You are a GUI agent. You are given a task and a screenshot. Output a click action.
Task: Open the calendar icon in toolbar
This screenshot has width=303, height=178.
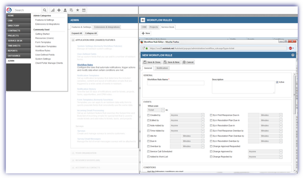[84, 10]
